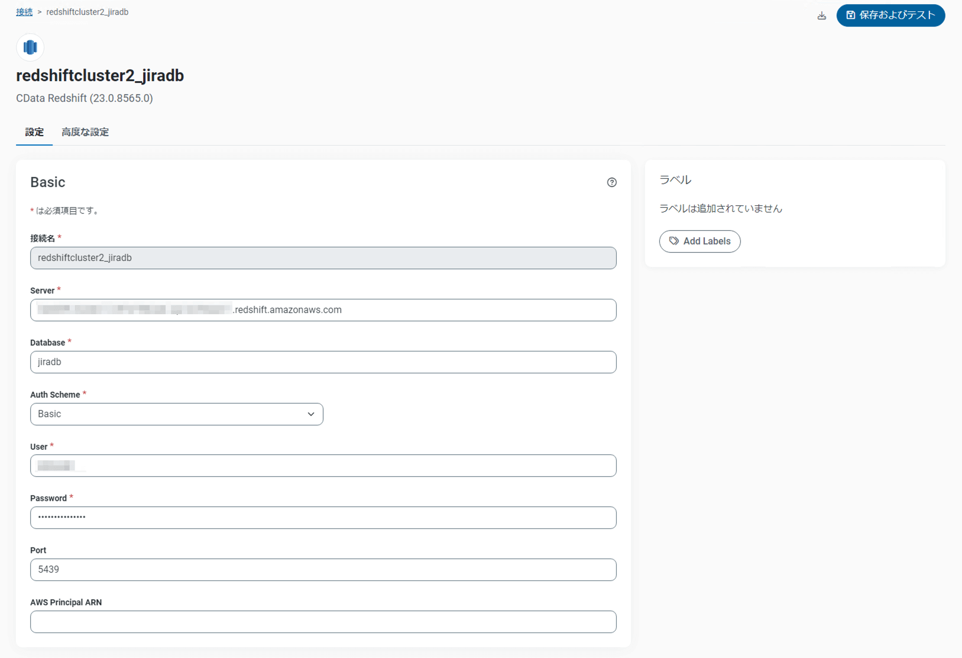Open help for the Basic section

[611, 182]
